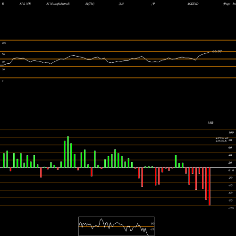Click the MR axis label 40
Image resolution: width=236 pixels, height=236 pixels.
tap(230, 155)
